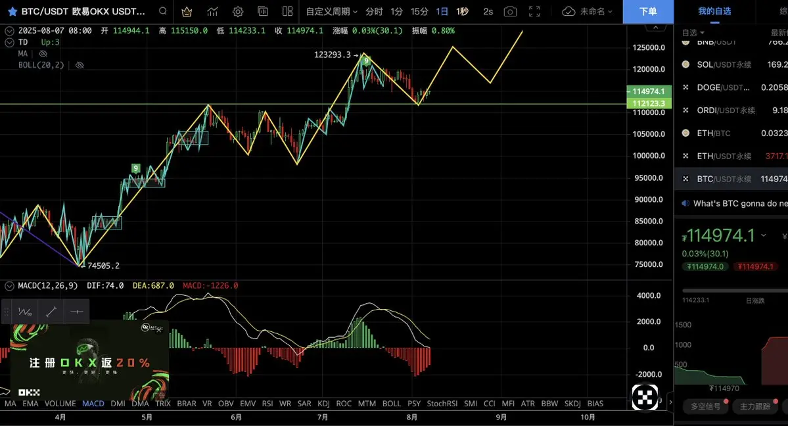Open the 未命名 saved layout dropdown
788x426 pixels.
coord(596,12)
